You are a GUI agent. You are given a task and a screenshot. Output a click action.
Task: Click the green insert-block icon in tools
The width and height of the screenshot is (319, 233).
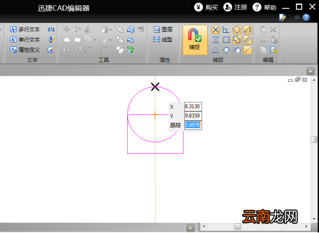[130, 50]
